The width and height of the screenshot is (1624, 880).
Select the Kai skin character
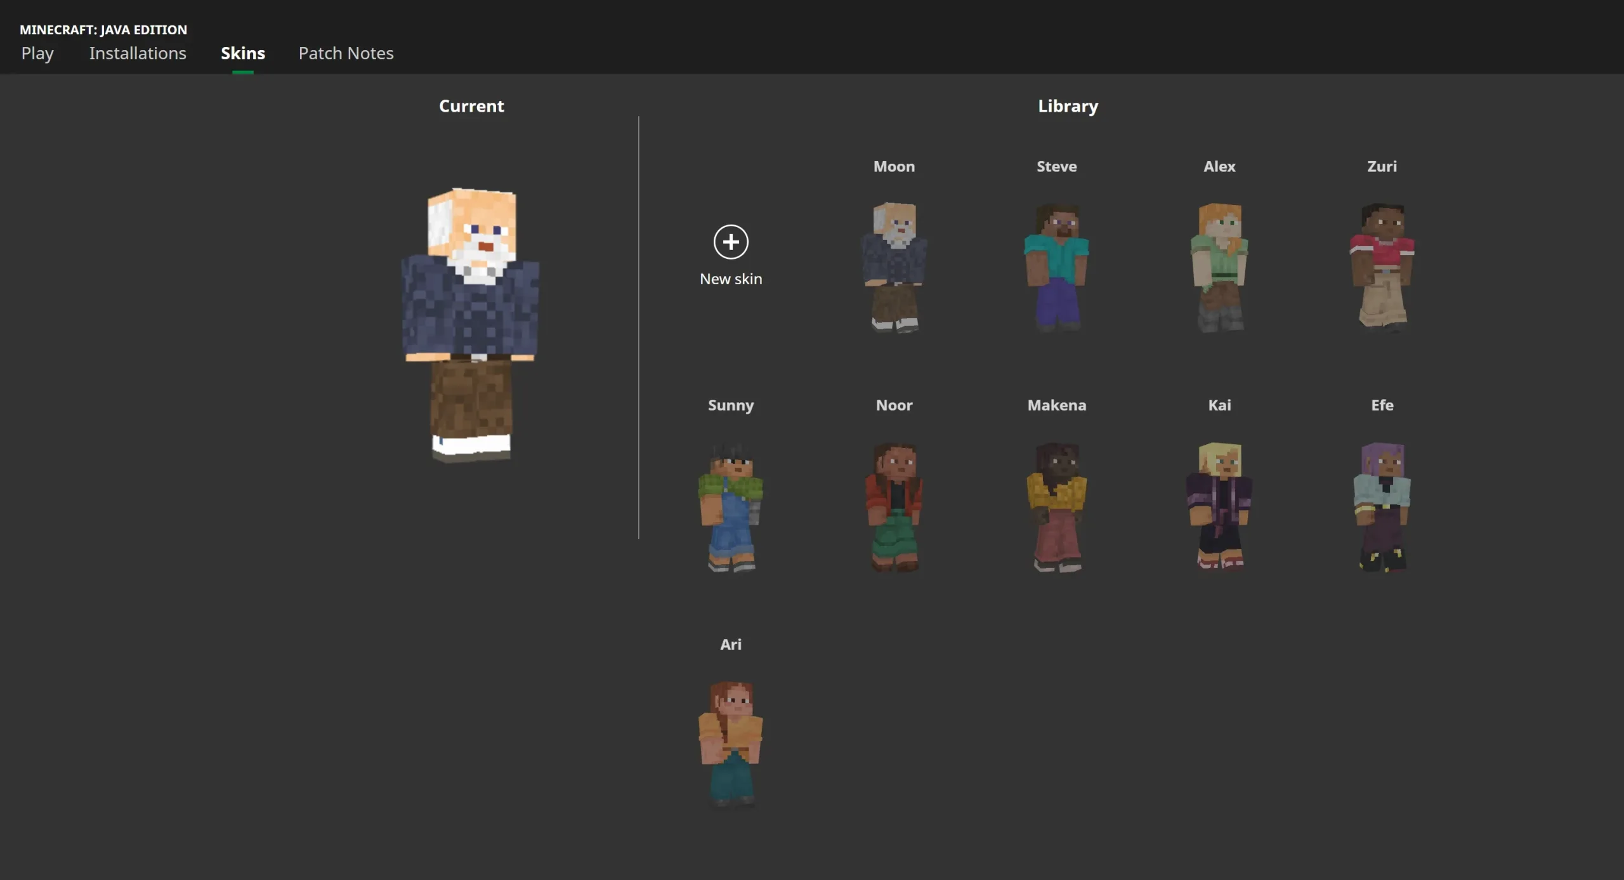[x=1219, y=506]
